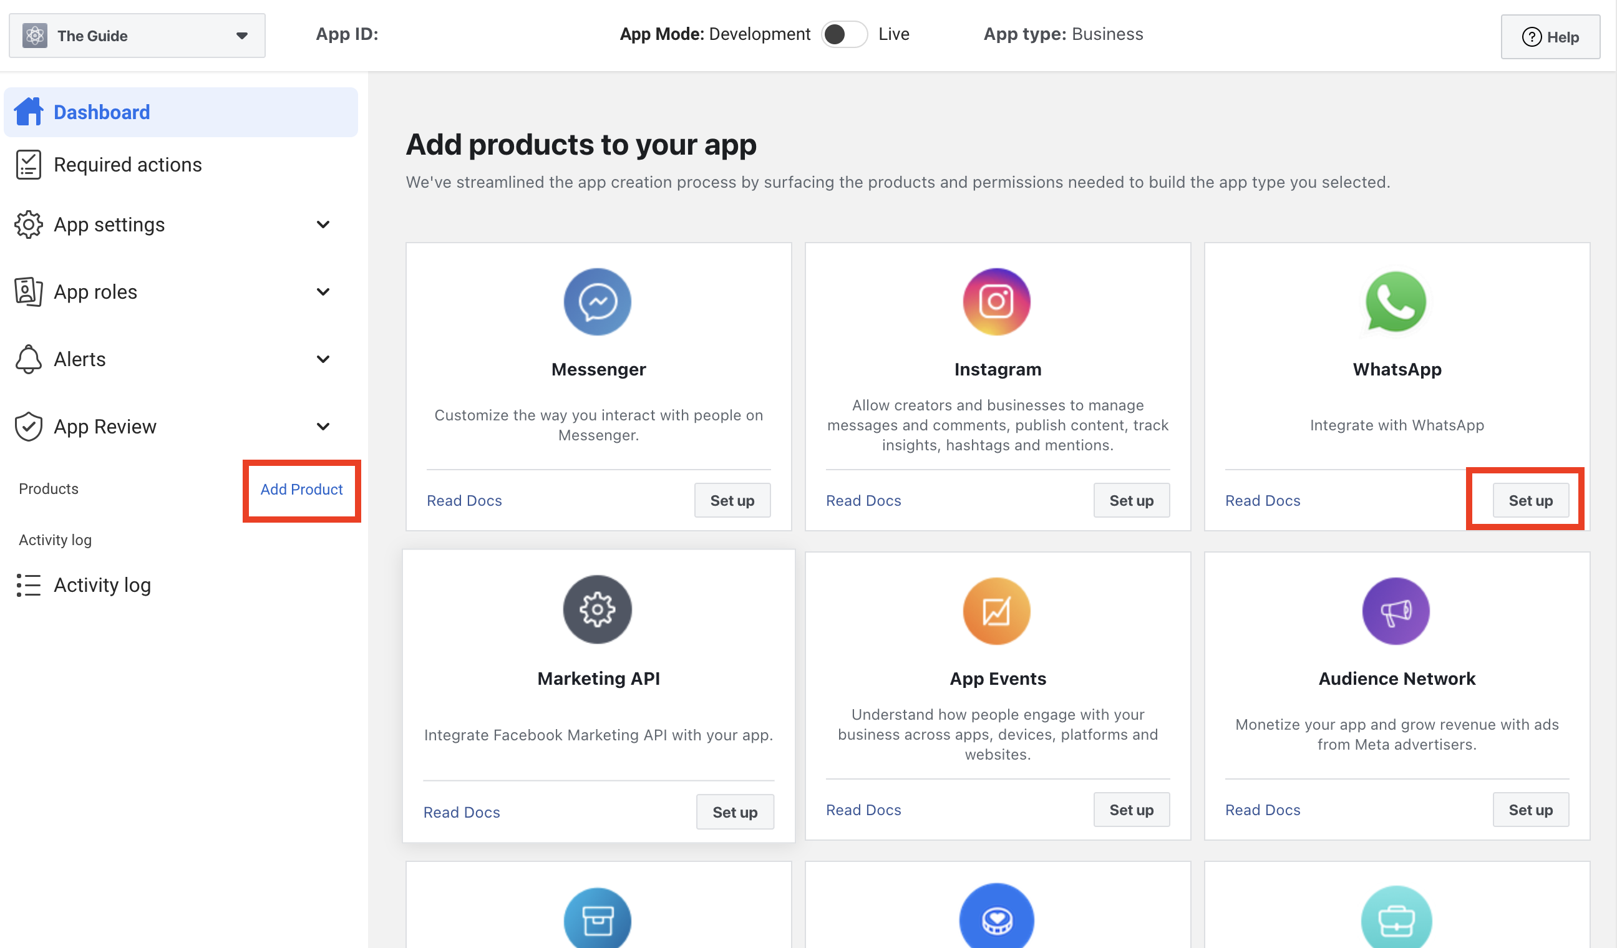Click the Add Product link
1617x948 pixels.
[301, 490]
